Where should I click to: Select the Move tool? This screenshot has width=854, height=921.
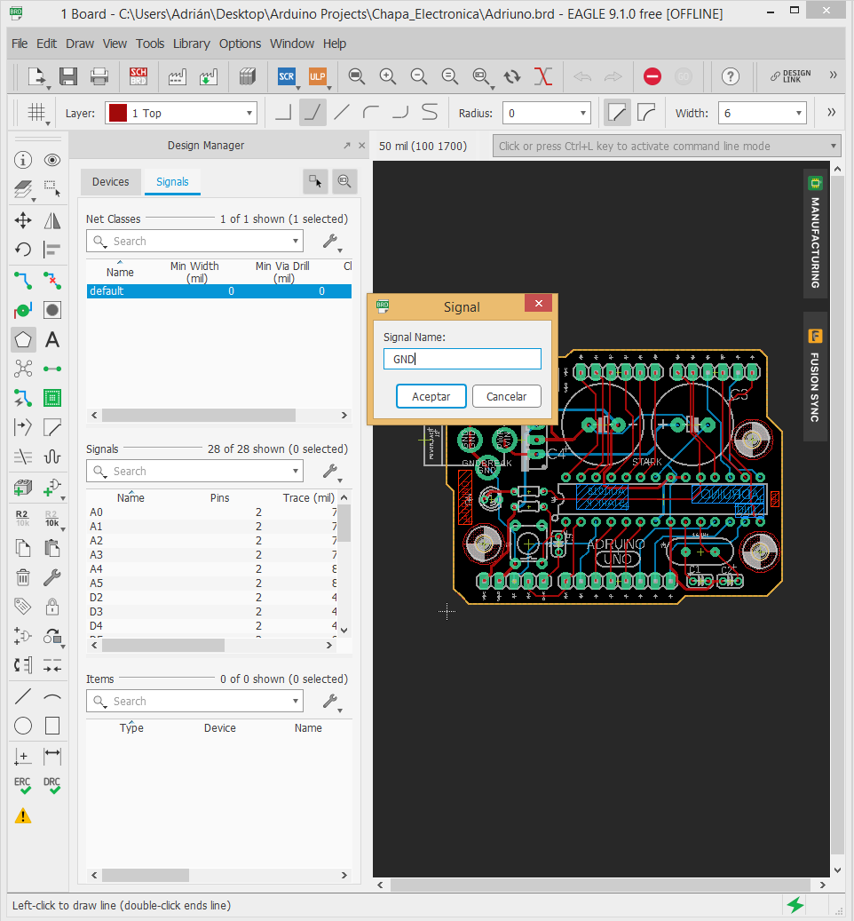[23, 220]
